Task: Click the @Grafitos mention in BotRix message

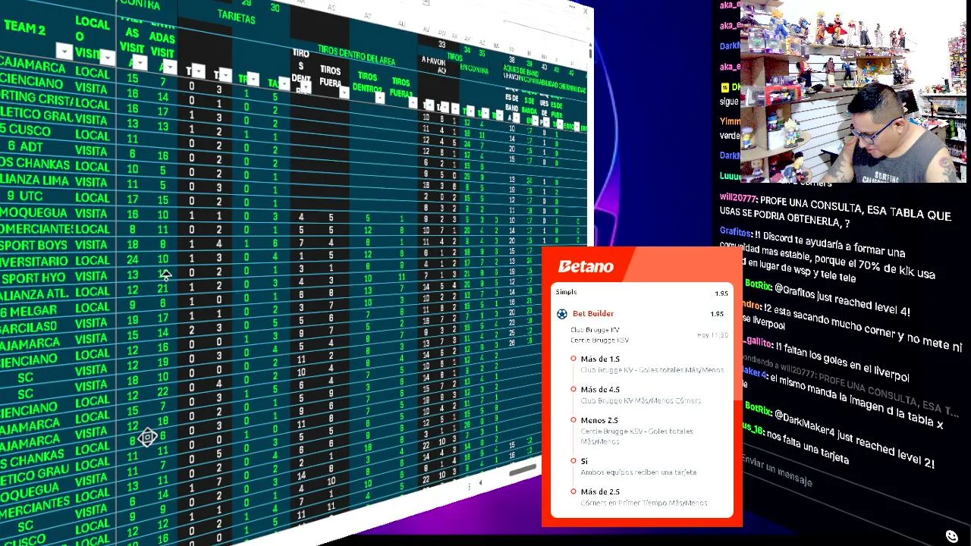Action: pyautogui.click(x=795, y=290)
